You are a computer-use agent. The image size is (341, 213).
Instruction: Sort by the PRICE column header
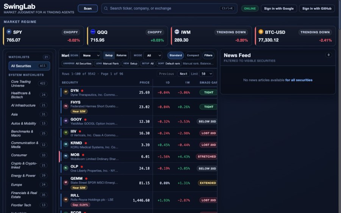click(144, 83)
